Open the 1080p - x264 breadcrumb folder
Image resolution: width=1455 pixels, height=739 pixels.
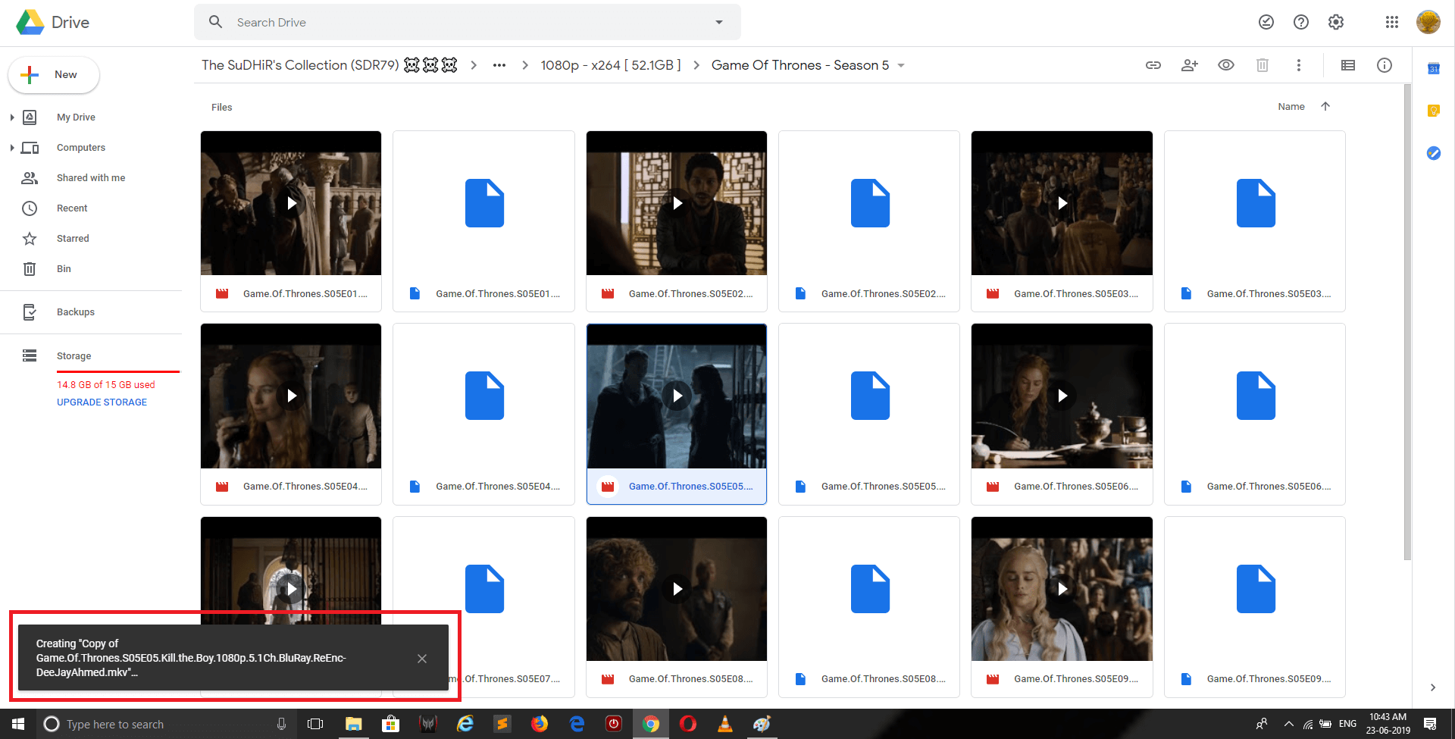(x=611, y=65)
